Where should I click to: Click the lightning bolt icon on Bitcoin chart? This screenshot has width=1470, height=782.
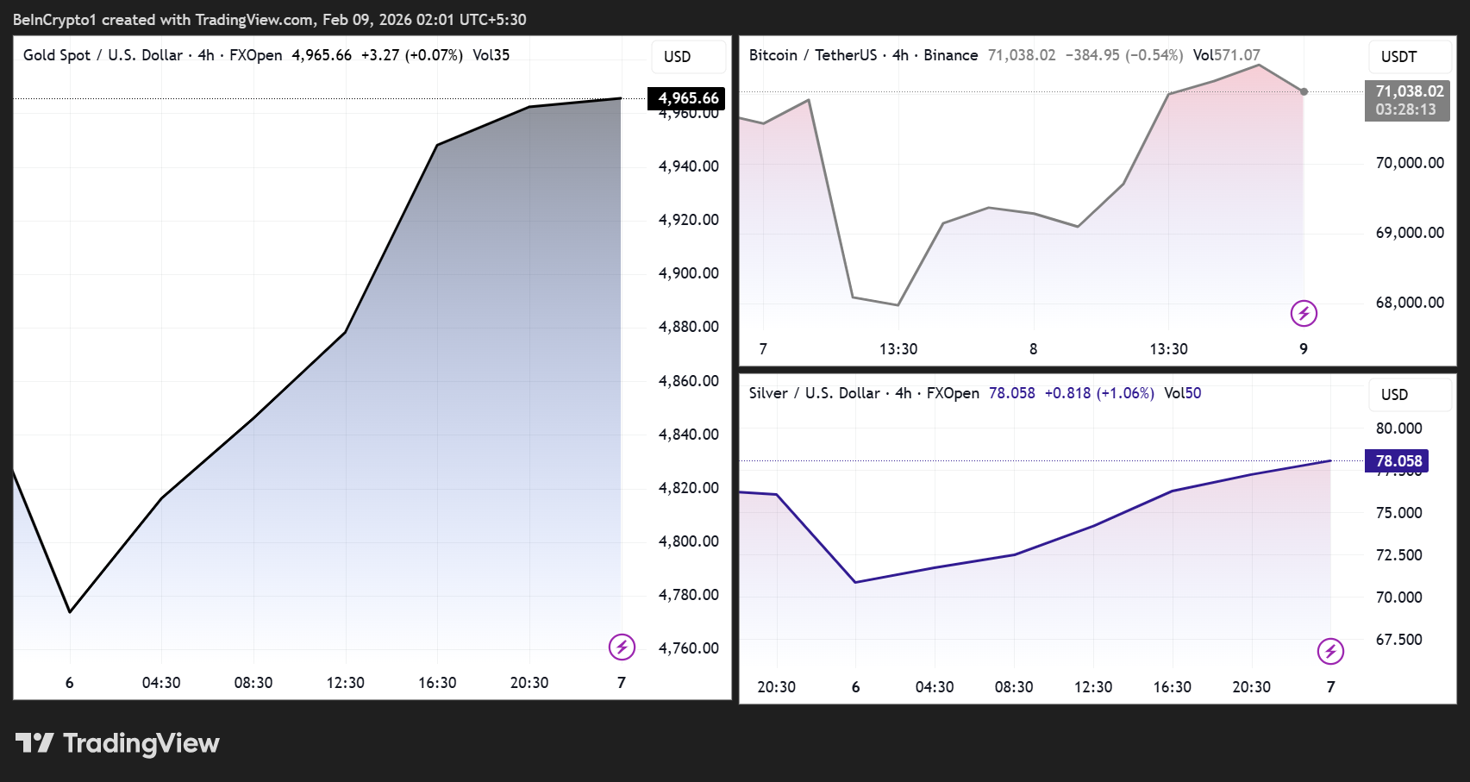(x=1303, y=314)
